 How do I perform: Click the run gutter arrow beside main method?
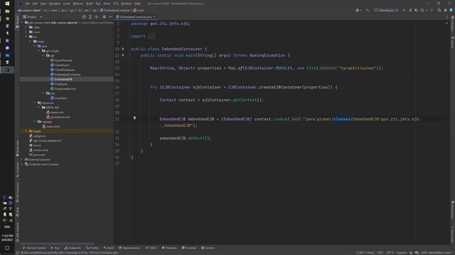[123, 55]
